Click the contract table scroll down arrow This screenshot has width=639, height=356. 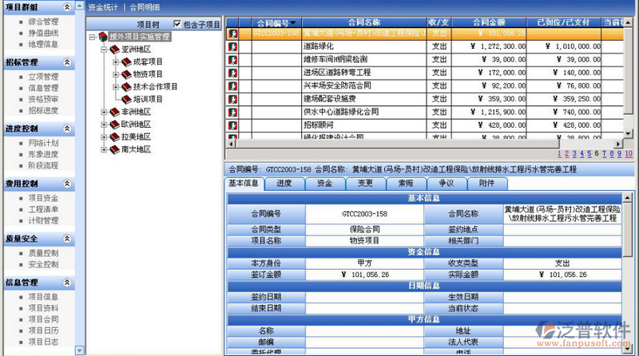tap(628, 133)
